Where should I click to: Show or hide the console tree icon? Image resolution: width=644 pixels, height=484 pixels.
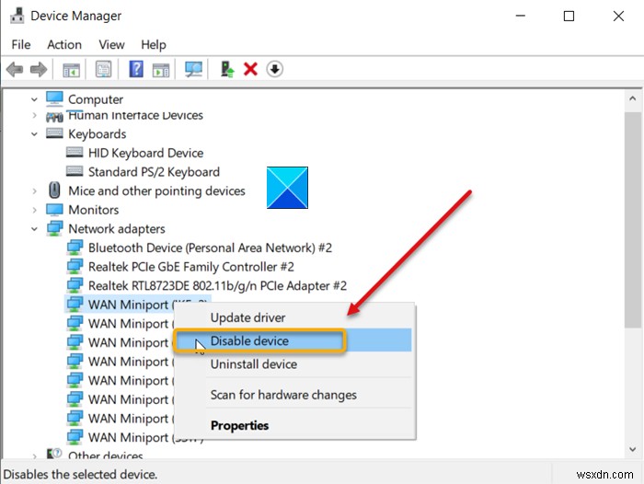coord(71,69)
